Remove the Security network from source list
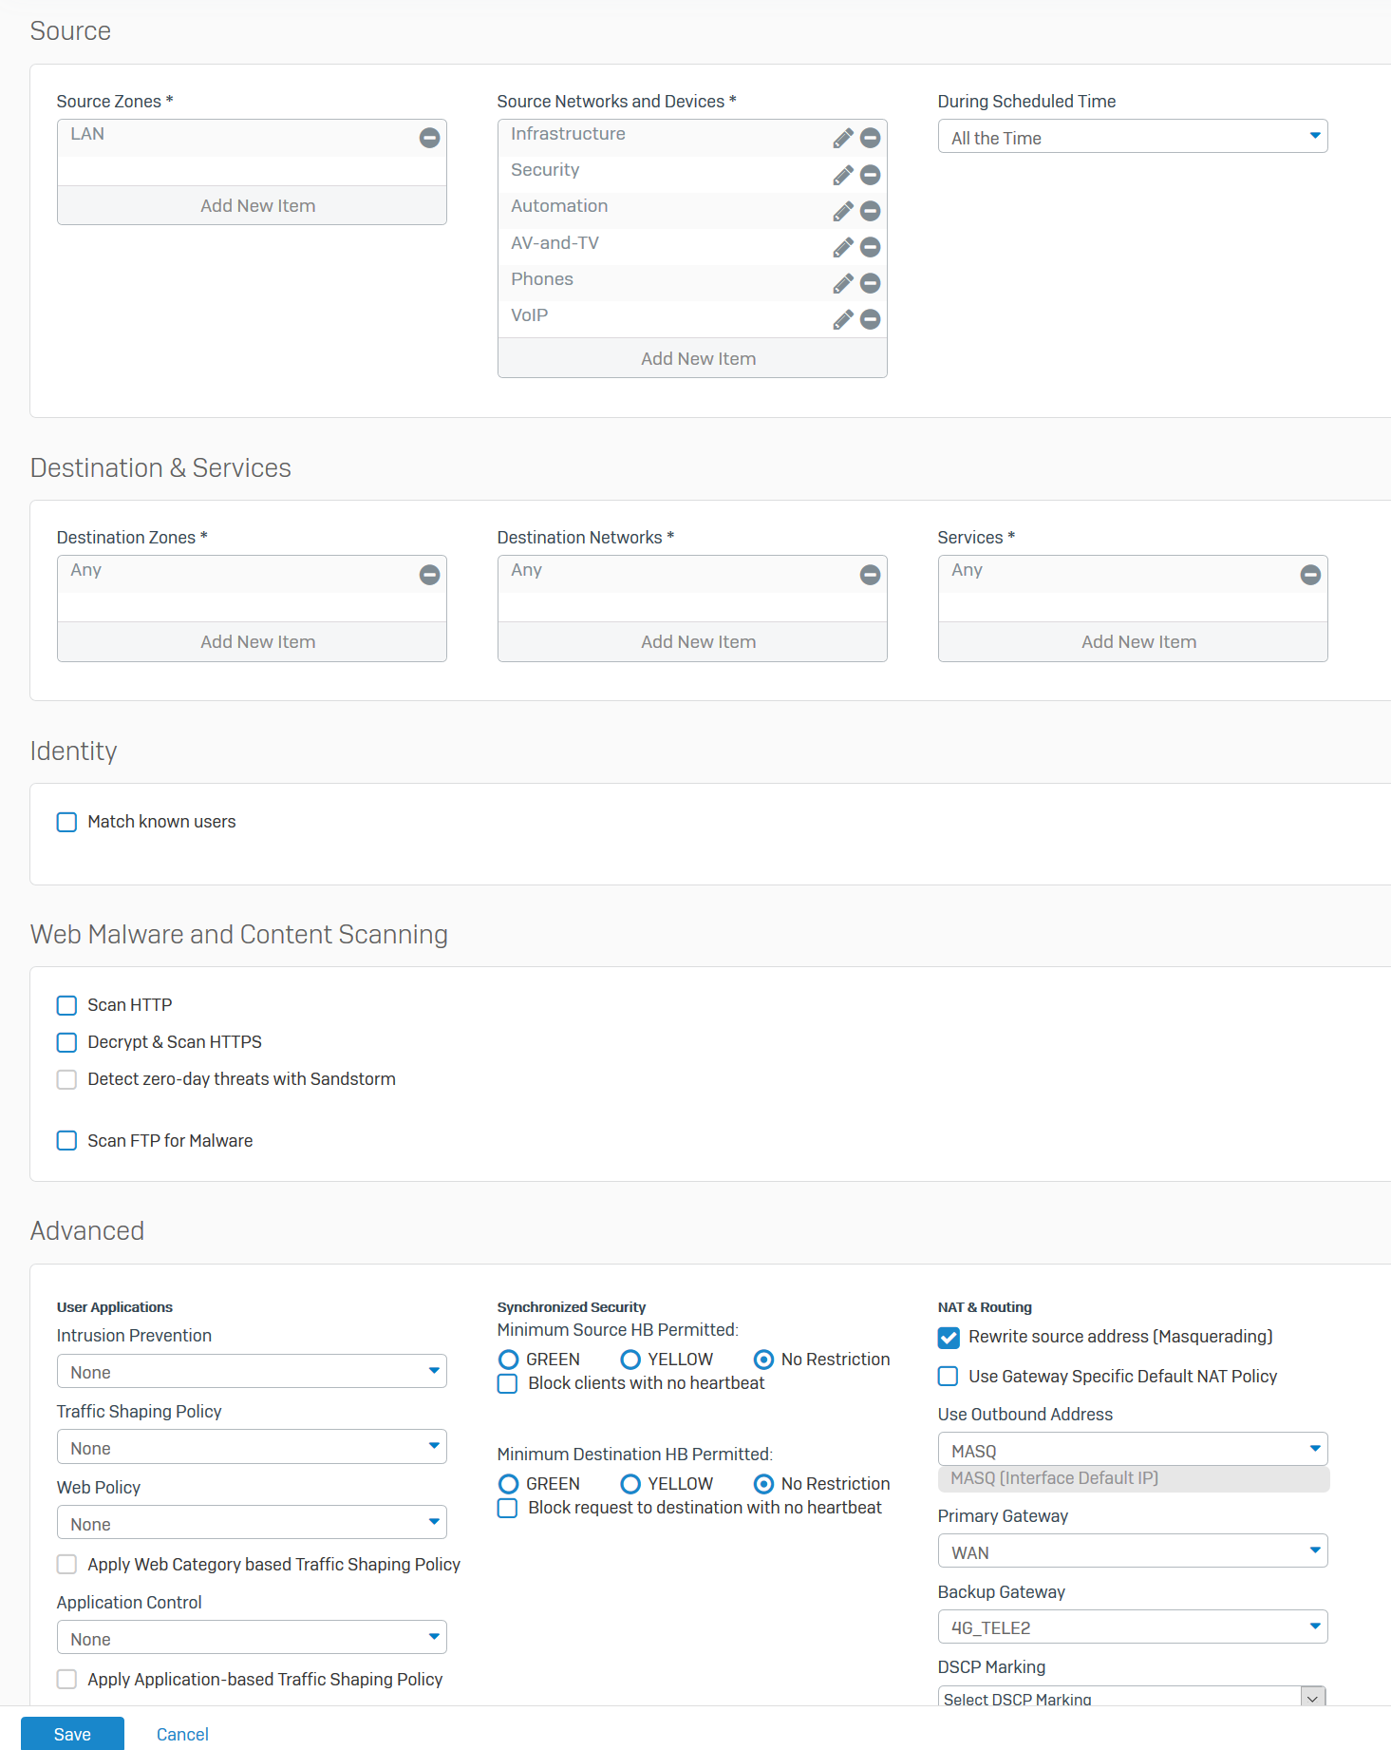 point(870,175)
